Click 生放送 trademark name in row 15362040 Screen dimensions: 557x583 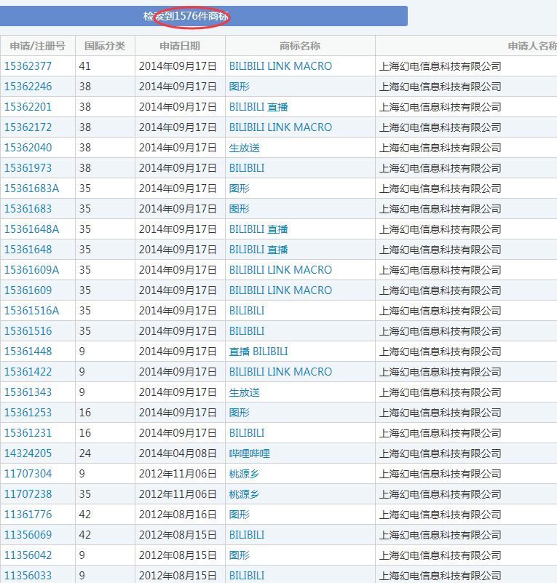245,148
